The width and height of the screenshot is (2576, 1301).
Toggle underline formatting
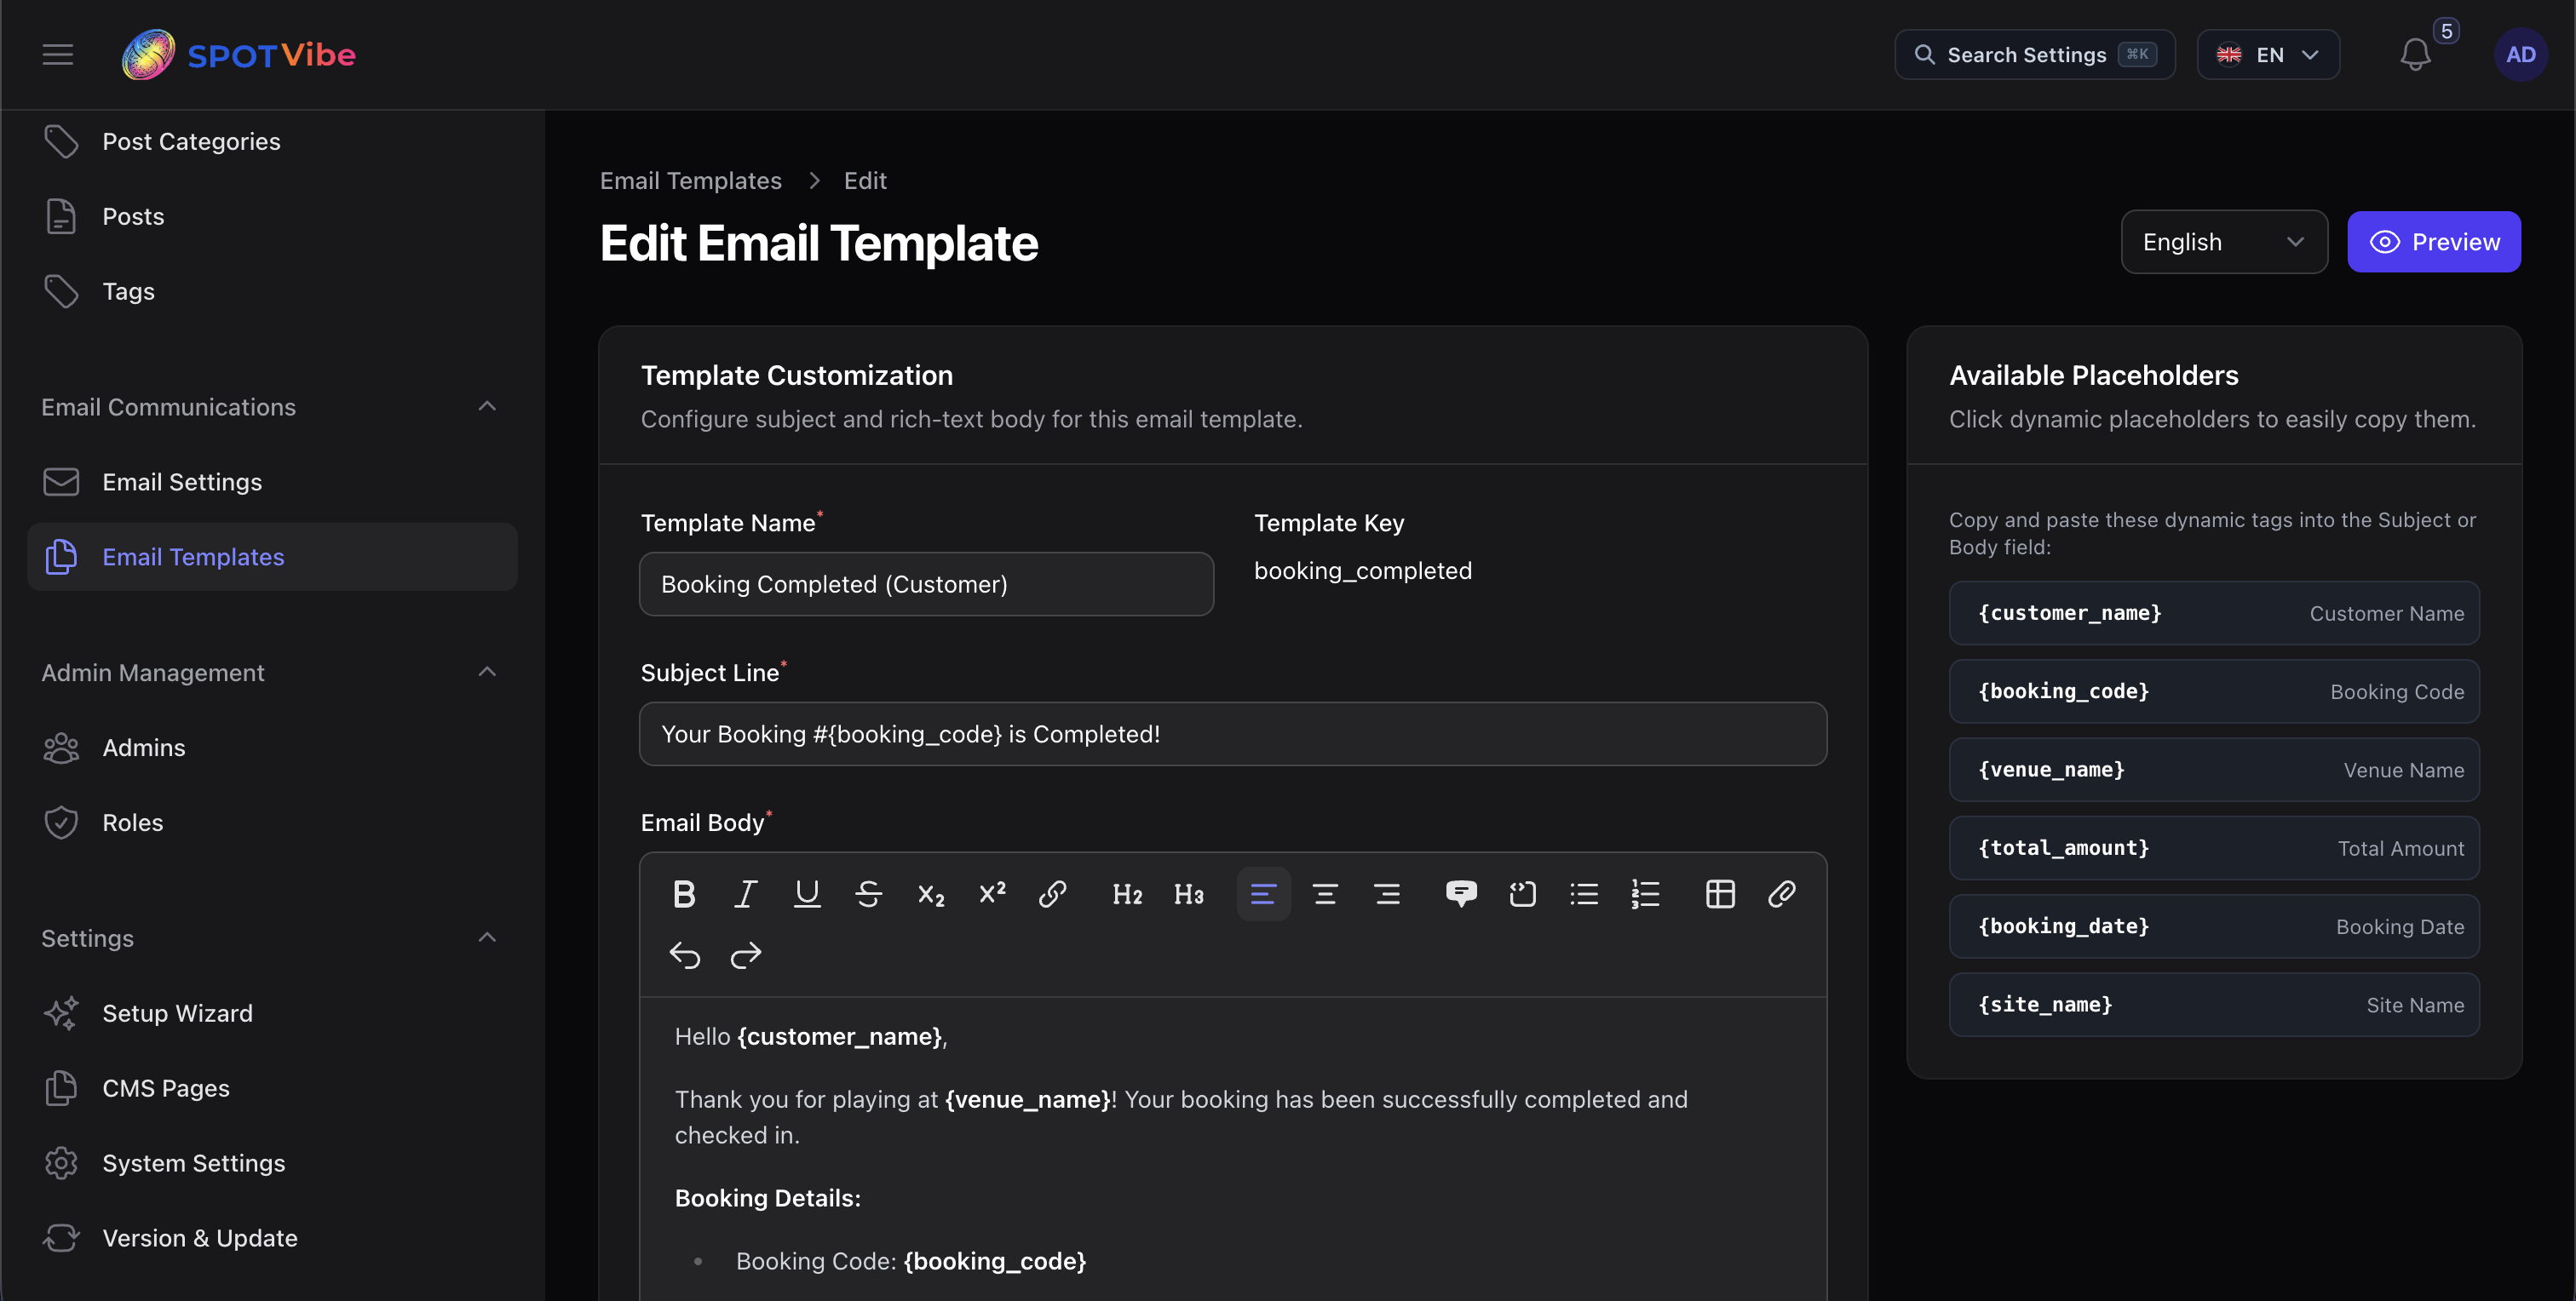[x=807, y=893]
